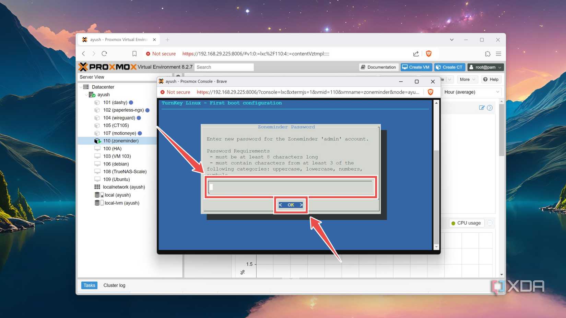
Task: Switch to the Tasks tab
Action: (89, 285)
